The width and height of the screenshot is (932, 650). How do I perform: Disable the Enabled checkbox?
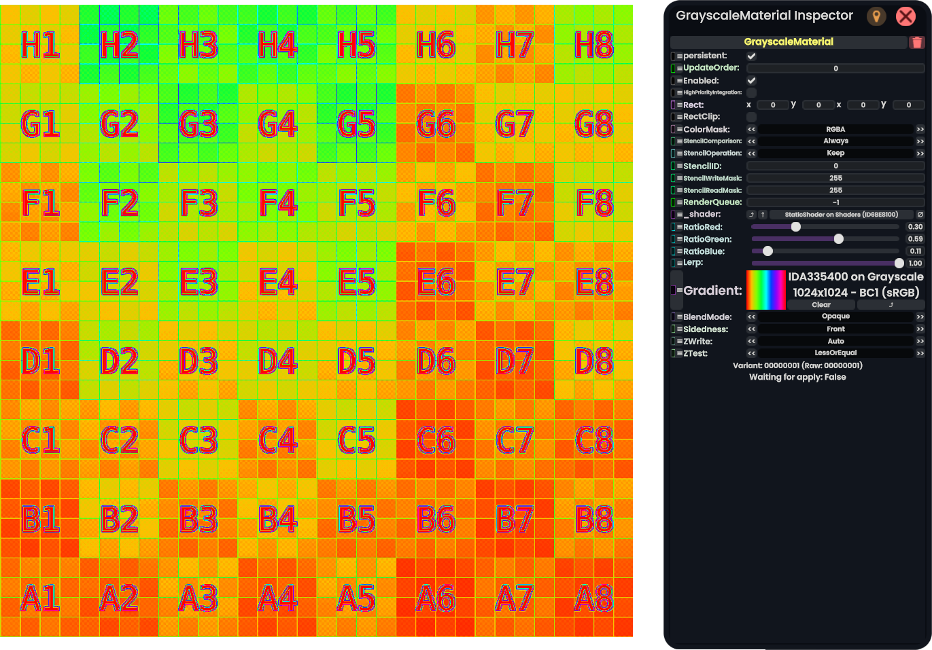[751, 81]
